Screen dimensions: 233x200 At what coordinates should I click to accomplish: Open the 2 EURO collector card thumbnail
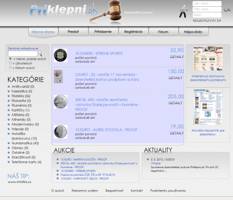(58, 77)
